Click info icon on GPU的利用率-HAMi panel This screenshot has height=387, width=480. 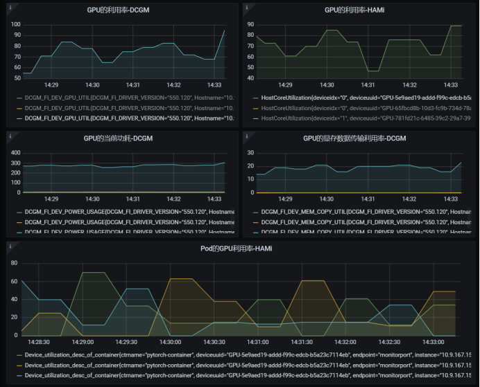[x=248, y=7]
